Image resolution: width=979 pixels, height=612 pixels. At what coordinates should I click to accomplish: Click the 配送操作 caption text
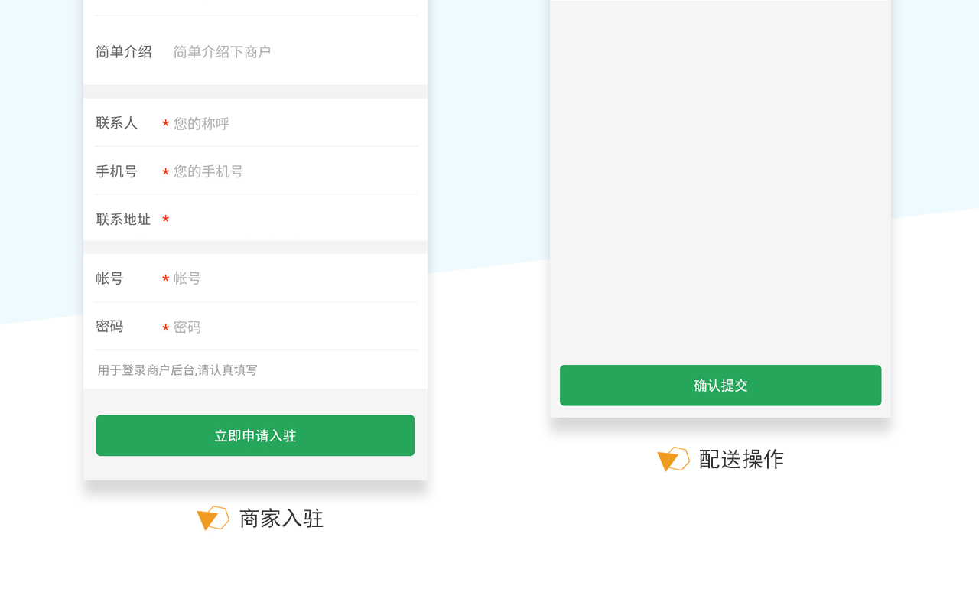pos(741,459)
